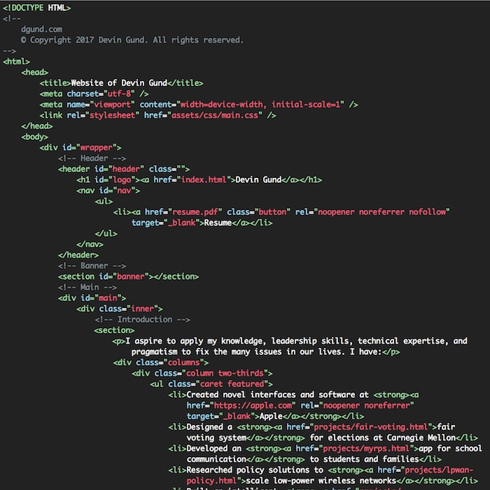
Task: Click the Header comment line
Action: 94,158
